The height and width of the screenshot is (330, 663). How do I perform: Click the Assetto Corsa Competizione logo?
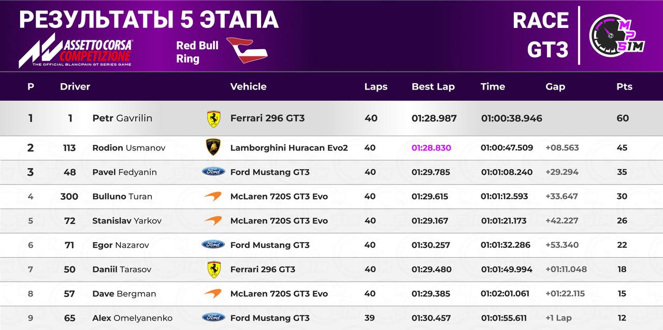(76, 52)
